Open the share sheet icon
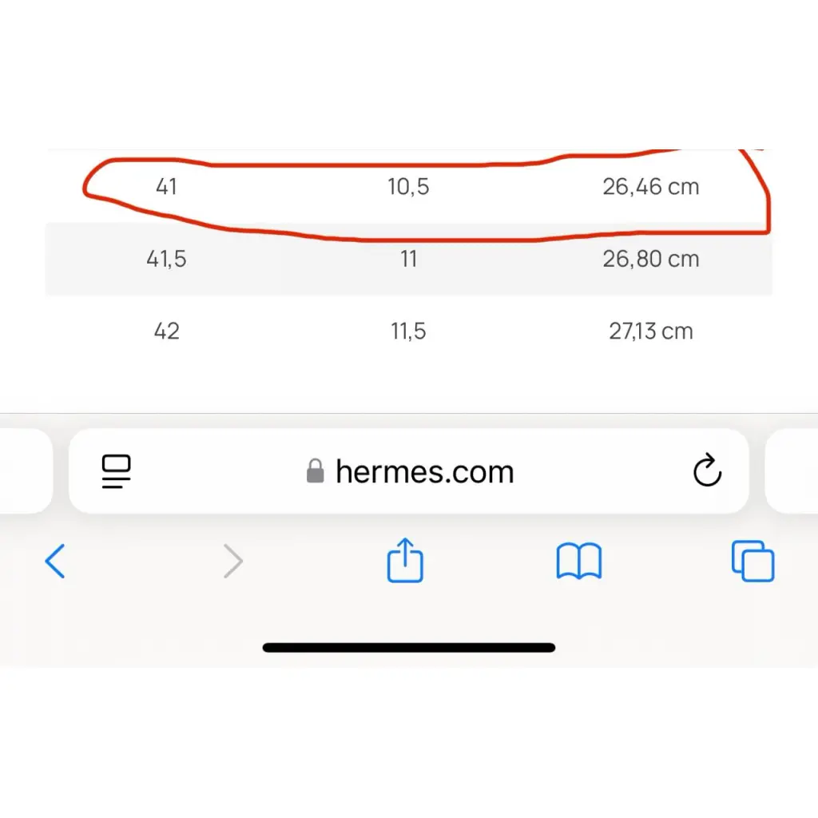 click(405, 560)
